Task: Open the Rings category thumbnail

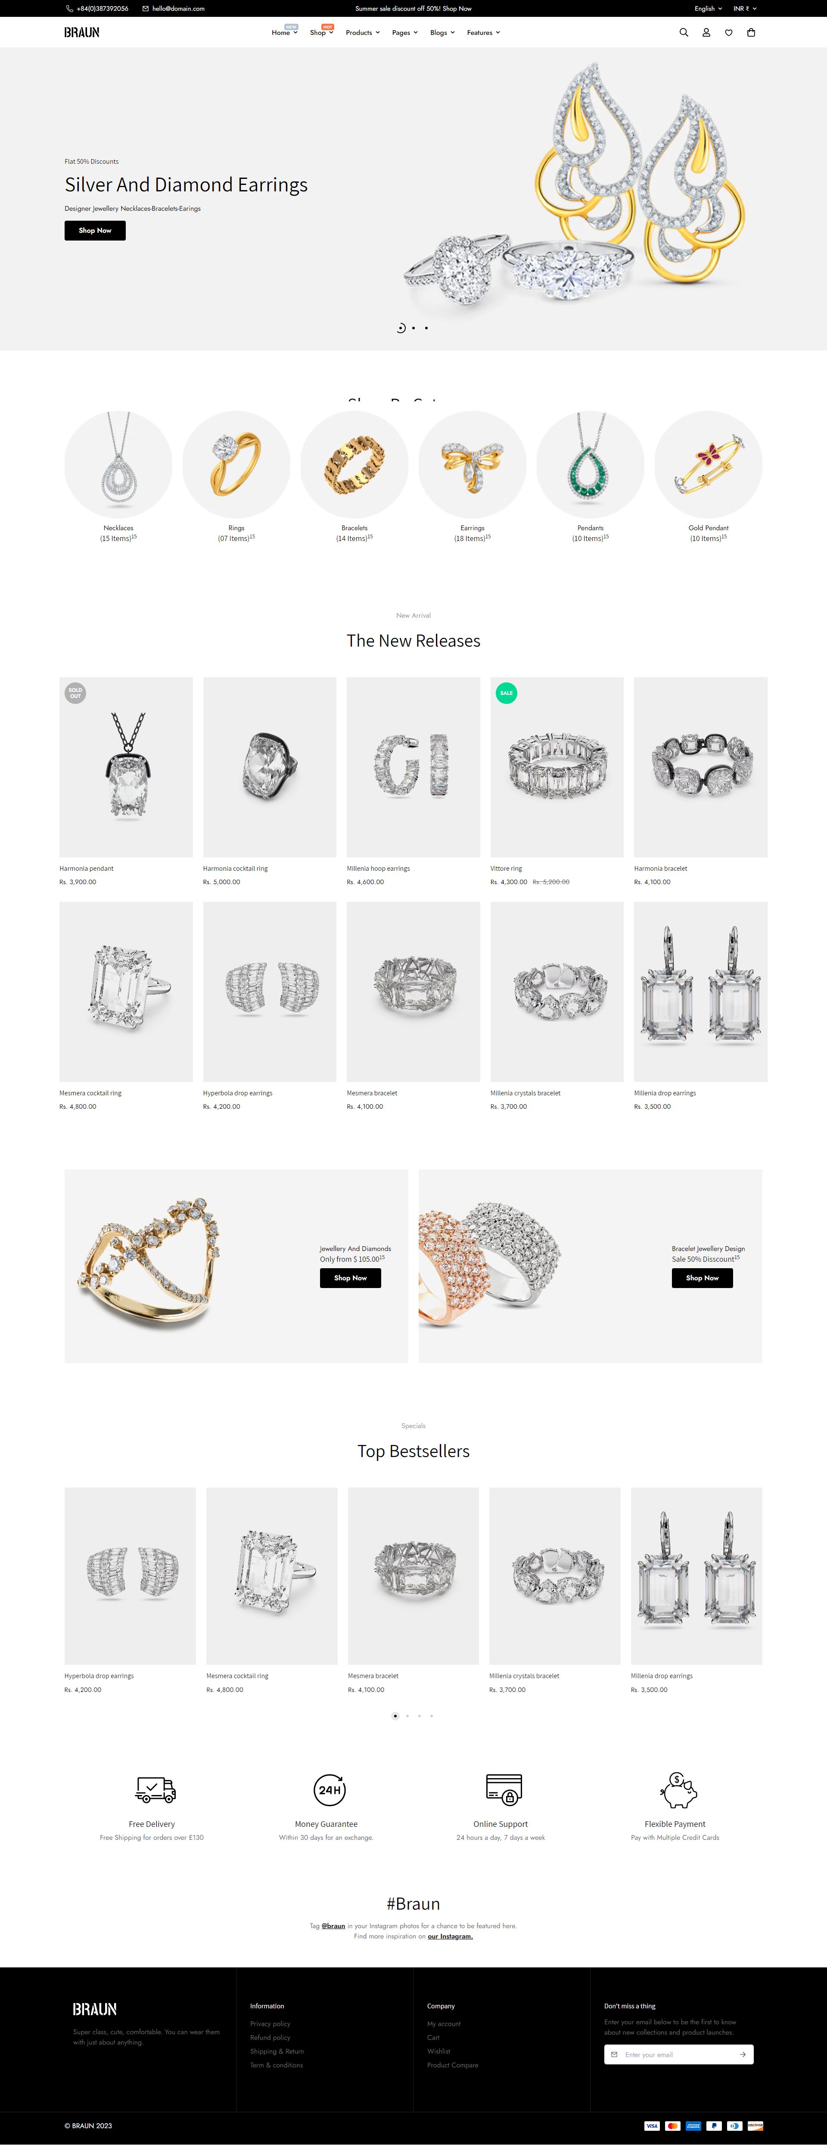Action: tap(236, 465)
